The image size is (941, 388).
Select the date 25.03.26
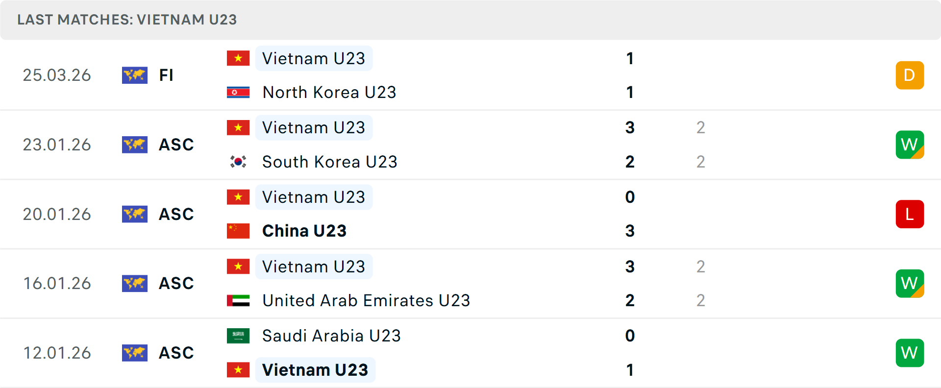click(x=57, y=75)
